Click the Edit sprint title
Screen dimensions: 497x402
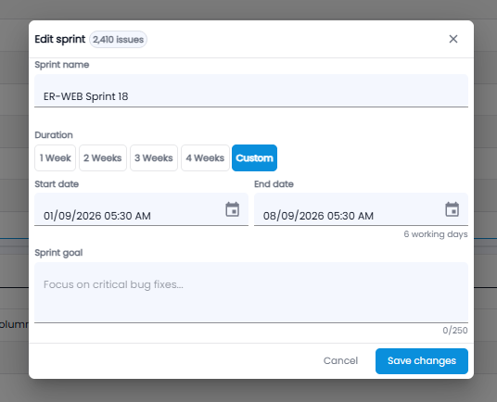coord(60,39)
